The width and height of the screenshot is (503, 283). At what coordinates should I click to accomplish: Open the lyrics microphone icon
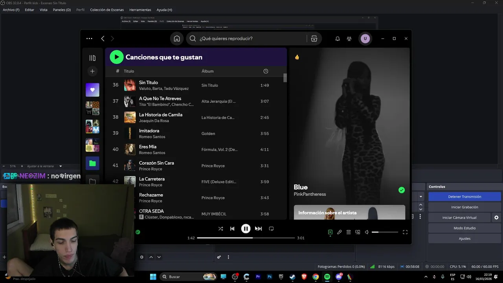click(339, 232)
